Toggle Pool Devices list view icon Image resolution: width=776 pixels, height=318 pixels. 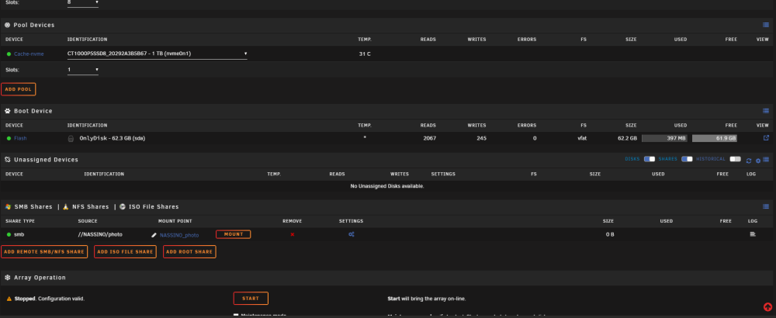[x=766, y=25]
